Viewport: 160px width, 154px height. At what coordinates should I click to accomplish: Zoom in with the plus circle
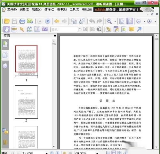[x=149, y=21]
